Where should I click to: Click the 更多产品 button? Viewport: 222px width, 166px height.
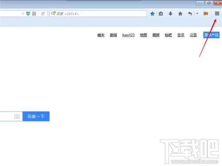pyautogui.click(x=211, y=35)
